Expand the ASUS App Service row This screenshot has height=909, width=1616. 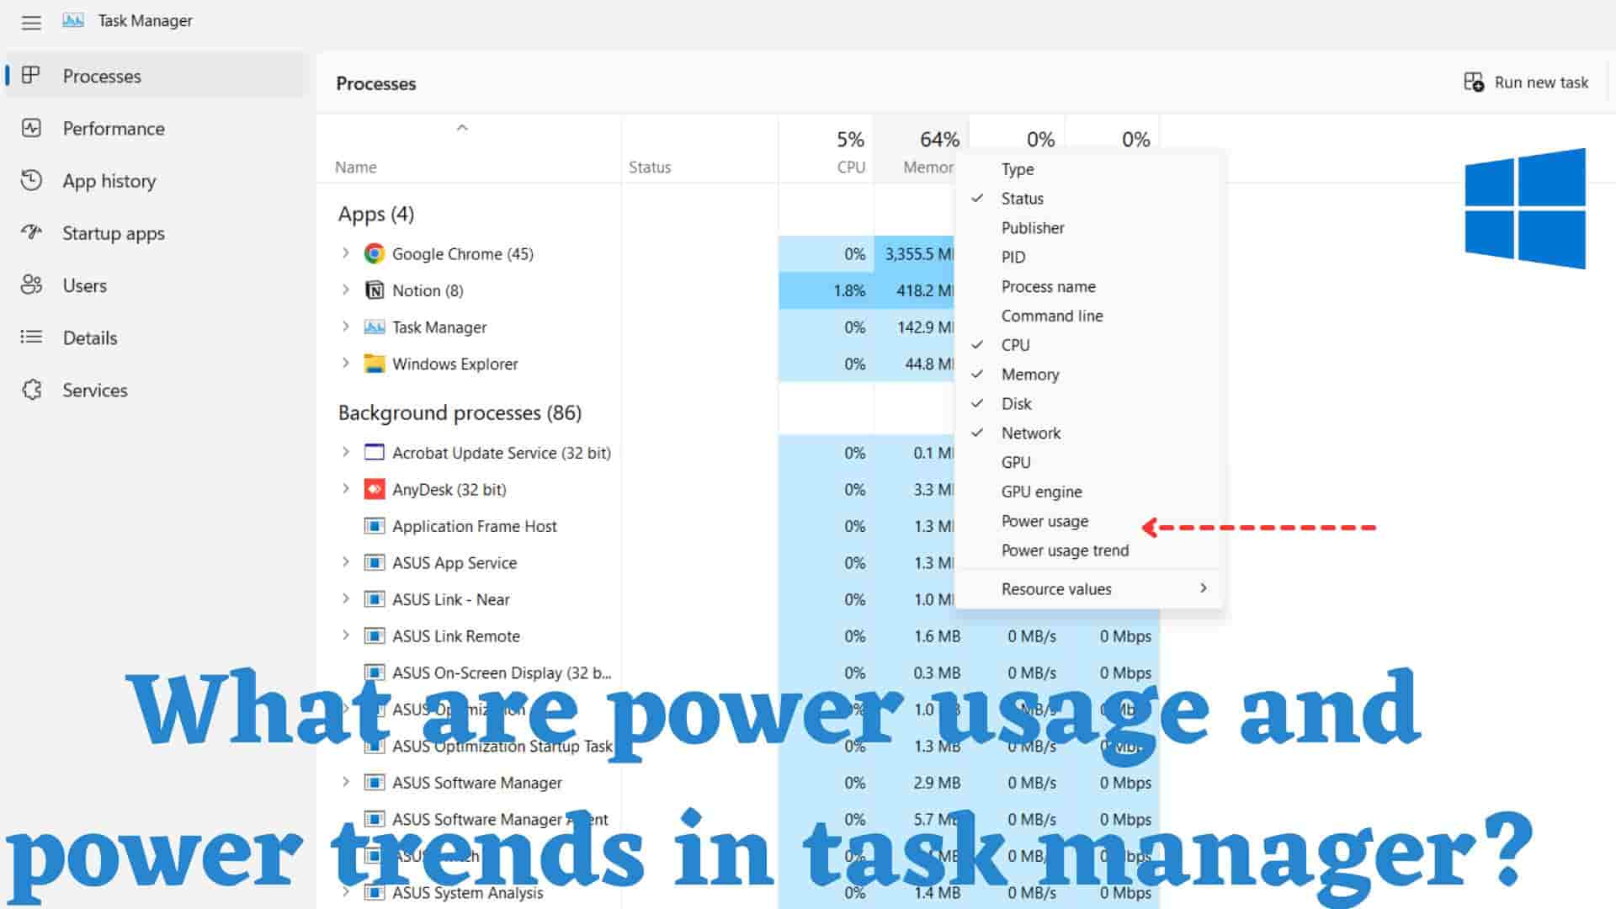coord(345,562)
